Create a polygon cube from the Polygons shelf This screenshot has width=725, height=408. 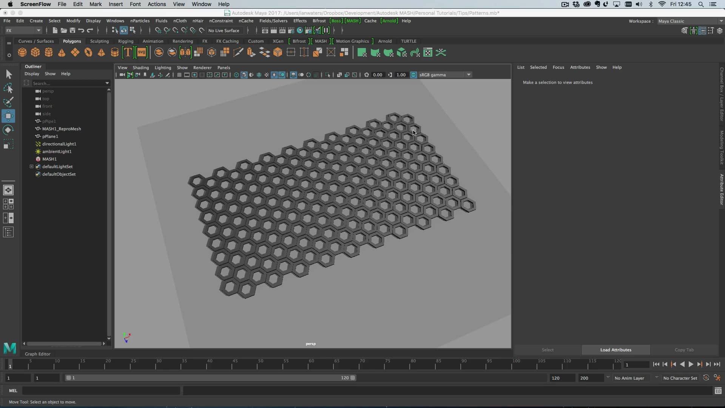(35, 52)
